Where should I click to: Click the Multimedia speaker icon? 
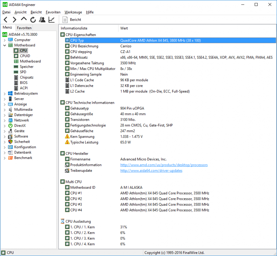point(10,109)
